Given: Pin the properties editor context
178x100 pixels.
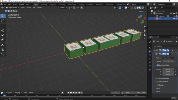Looking at the screenshot, I should [176, 41].
